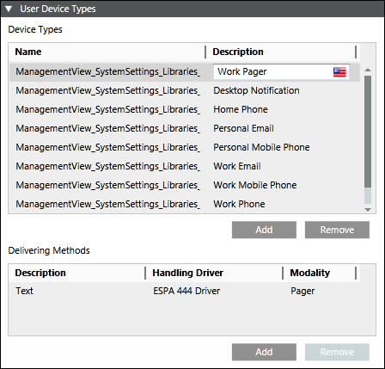385x369 pixels.
Task: Select the Text delivering method row
Action: pyautogui.click(x=185, y=291)
